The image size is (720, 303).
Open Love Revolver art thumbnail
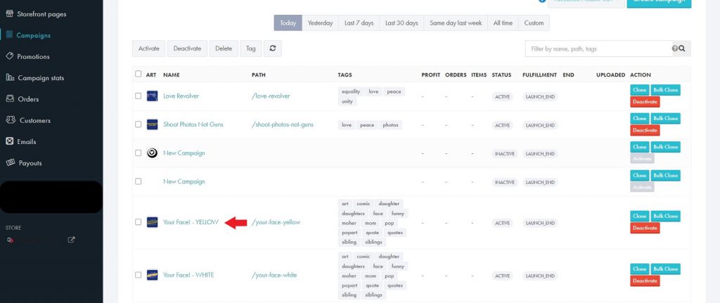(x=152, y=96)
